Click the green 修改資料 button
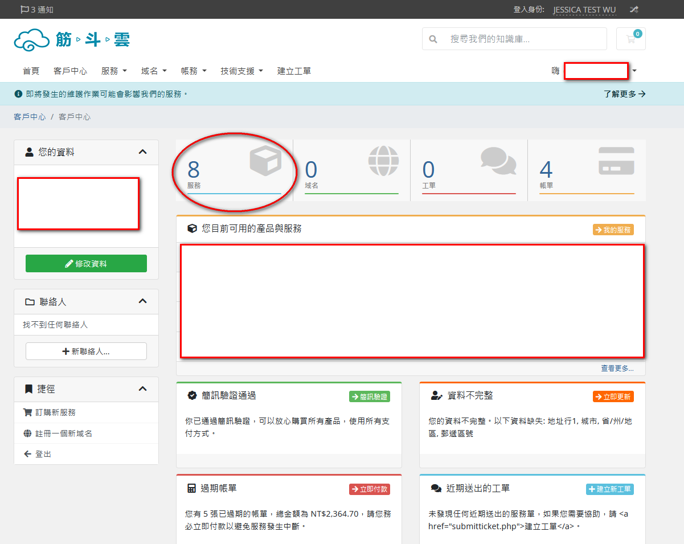684x544 pixels. click(86, 264)
